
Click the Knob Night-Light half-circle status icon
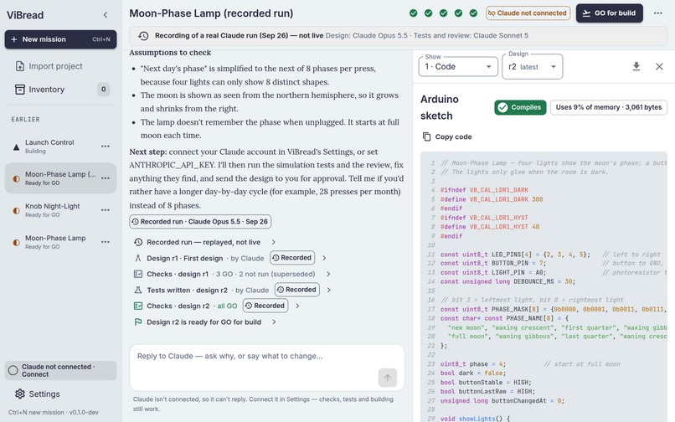(17, 210)
